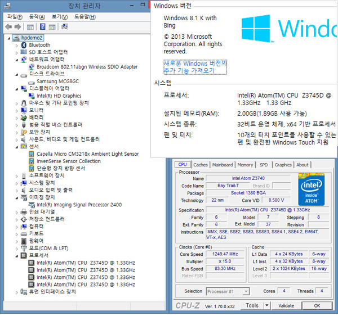Click the 인쇄 대기열 printer queue icon
Viewport: 338px width, 316px height.
click(24, 212)
